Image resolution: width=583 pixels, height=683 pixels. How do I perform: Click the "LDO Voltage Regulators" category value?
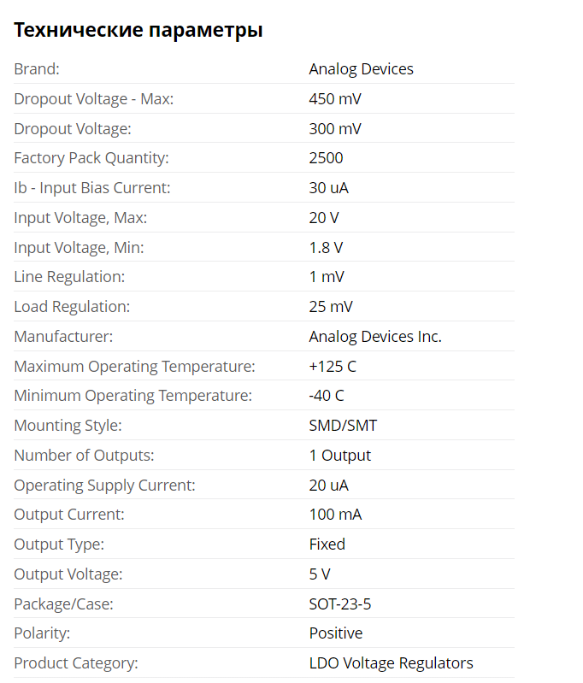[x=391, y=663]
